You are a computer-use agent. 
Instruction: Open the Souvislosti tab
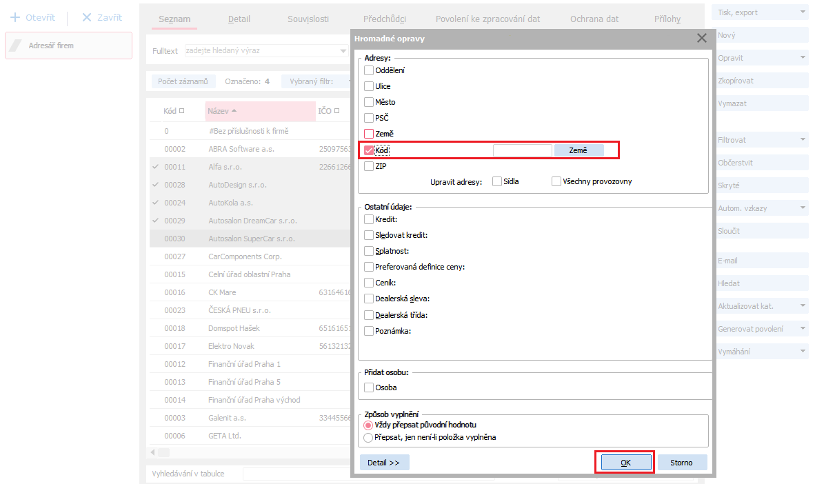[308, 19]
